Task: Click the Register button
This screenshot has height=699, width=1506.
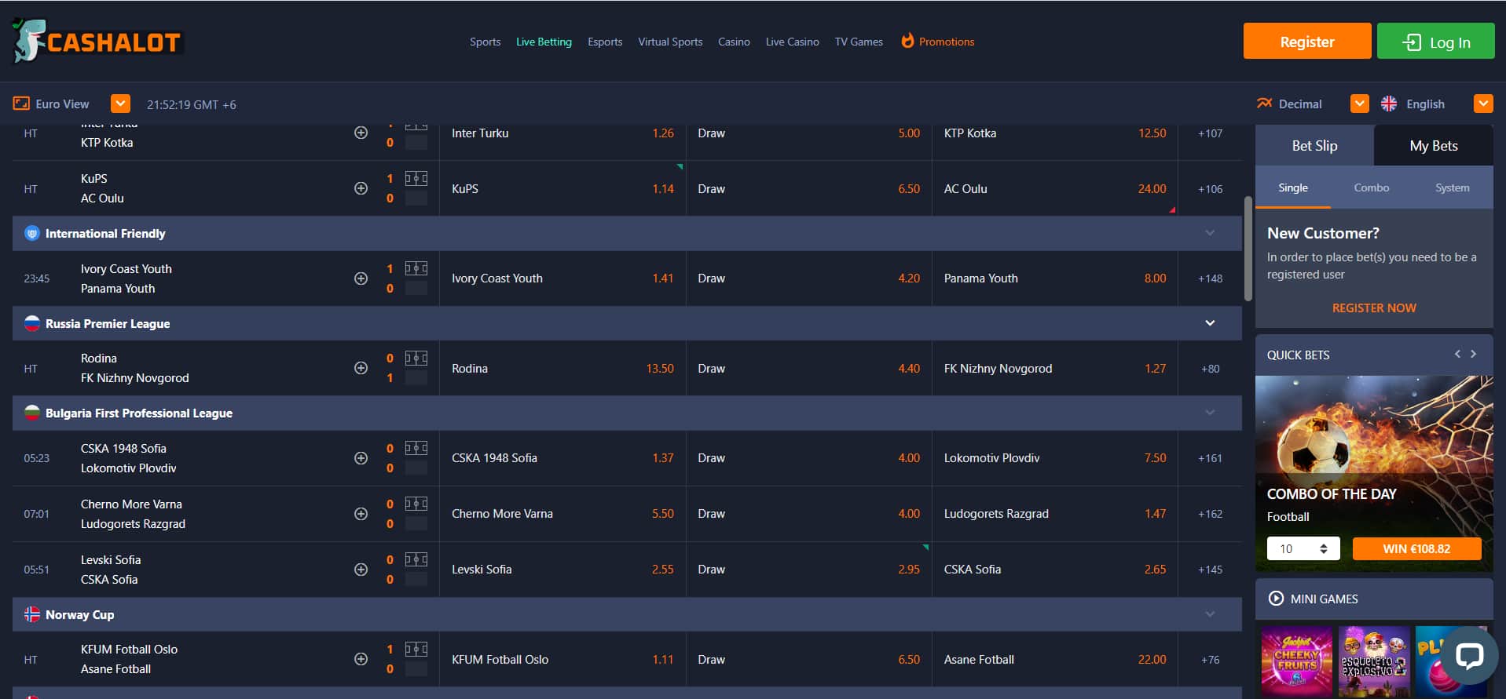Action: (1307, 41)
